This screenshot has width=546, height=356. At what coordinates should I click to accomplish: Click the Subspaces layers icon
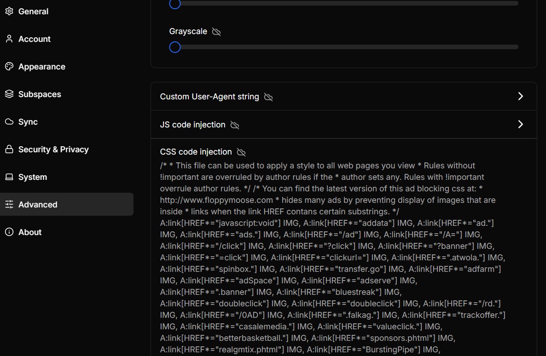[9, 94]
